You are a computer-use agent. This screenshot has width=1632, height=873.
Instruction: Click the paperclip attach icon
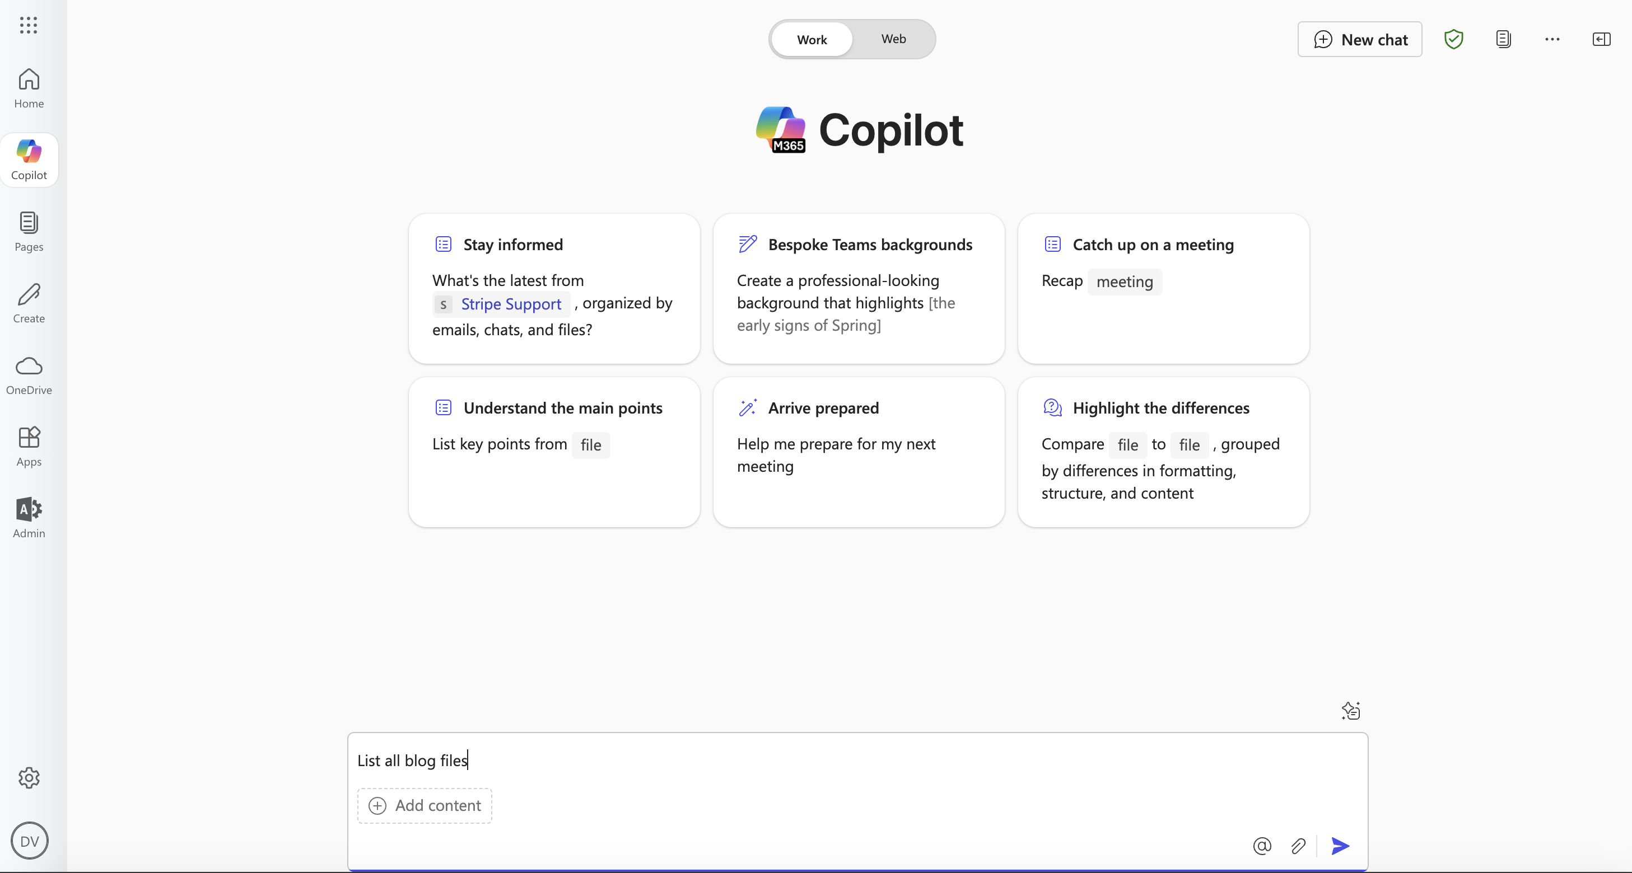pos(1298,846)
